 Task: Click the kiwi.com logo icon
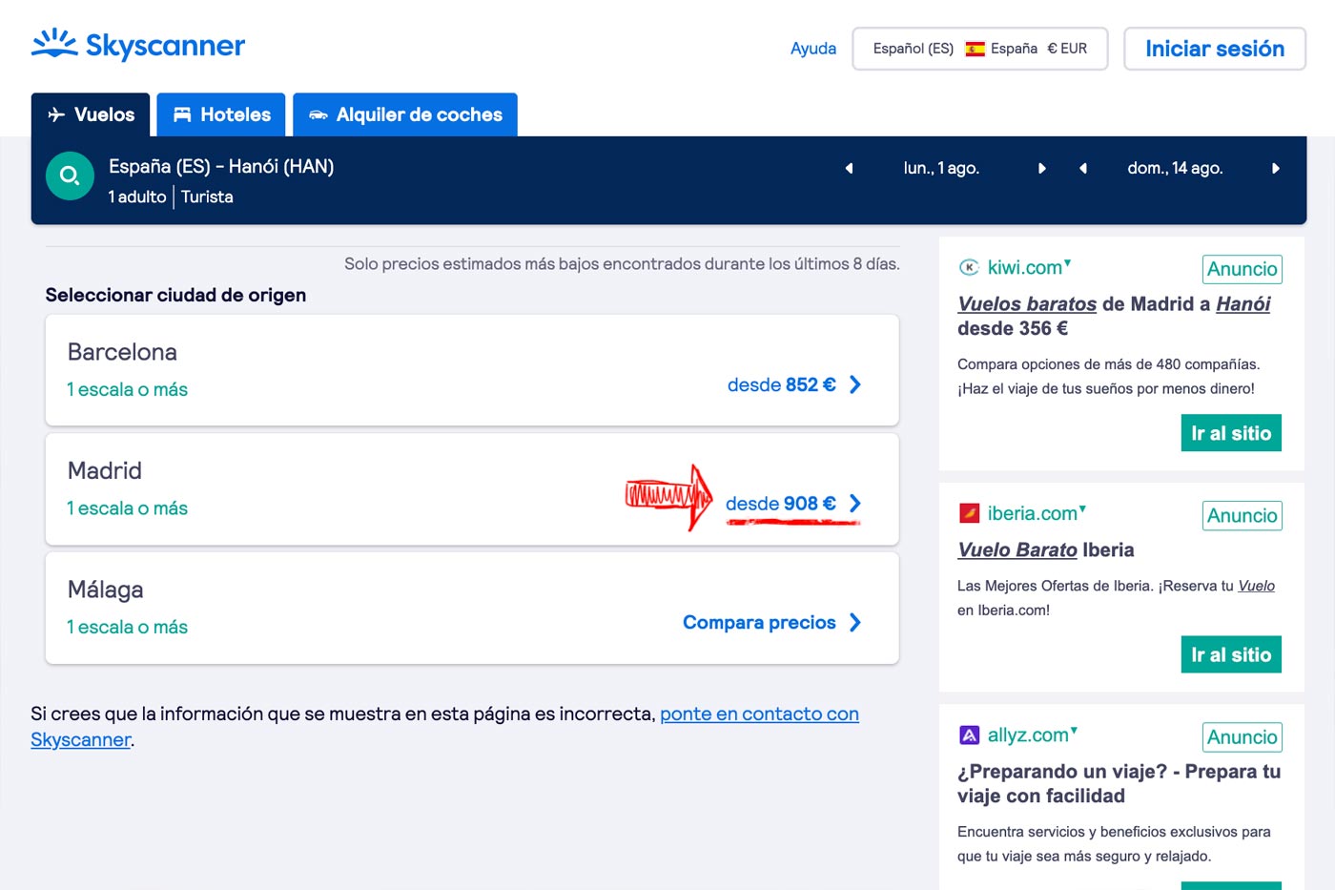tap(969, 268)
